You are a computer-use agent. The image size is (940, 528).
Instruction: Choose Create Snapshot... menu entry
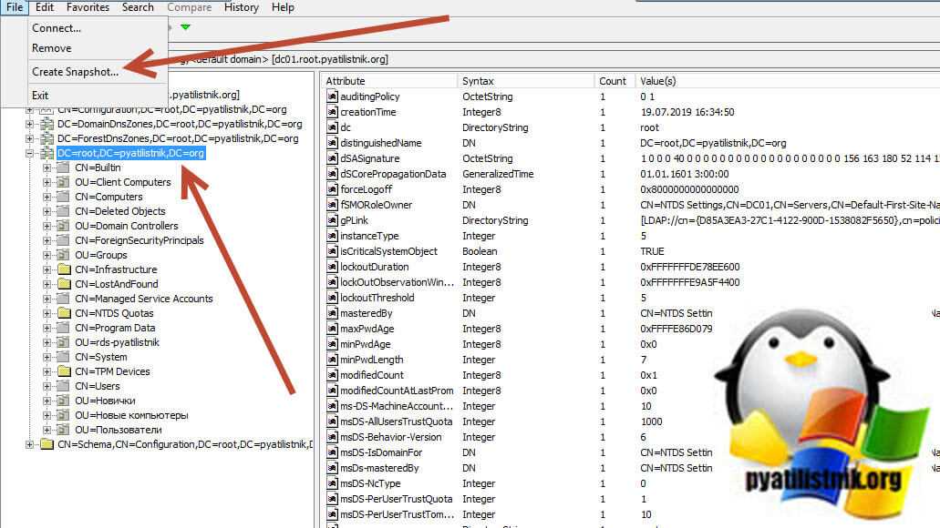75,71
